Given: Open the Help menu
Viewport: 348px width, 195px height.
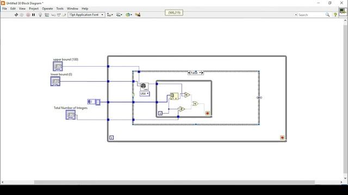Looking at the screenshot, I should pyautogui.click(x=85, y=9).
